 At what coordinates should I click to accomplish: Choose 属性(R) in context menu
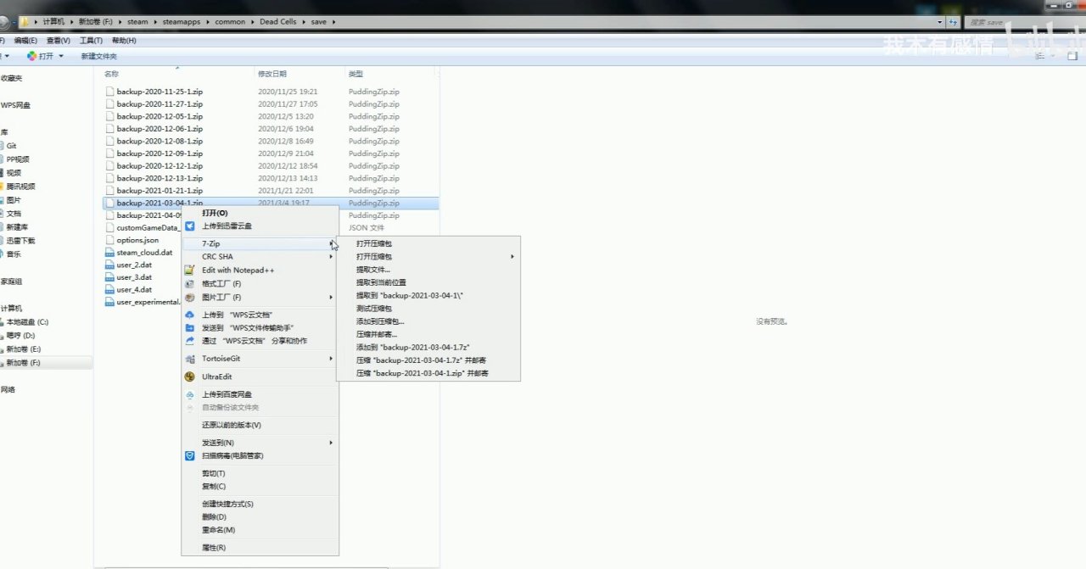point(260,548)
